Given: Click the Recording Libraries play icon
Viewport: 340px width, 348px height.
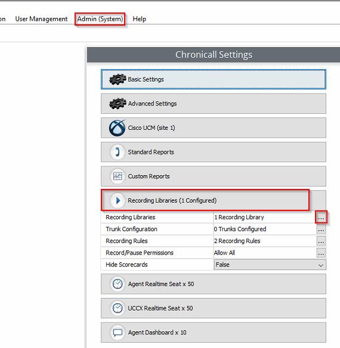Looking at the screenshot, I should (x=118, y=200).
